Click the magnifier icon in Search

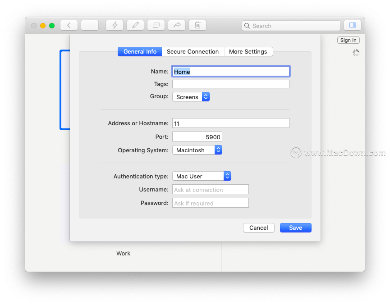(x=247, y=26)
